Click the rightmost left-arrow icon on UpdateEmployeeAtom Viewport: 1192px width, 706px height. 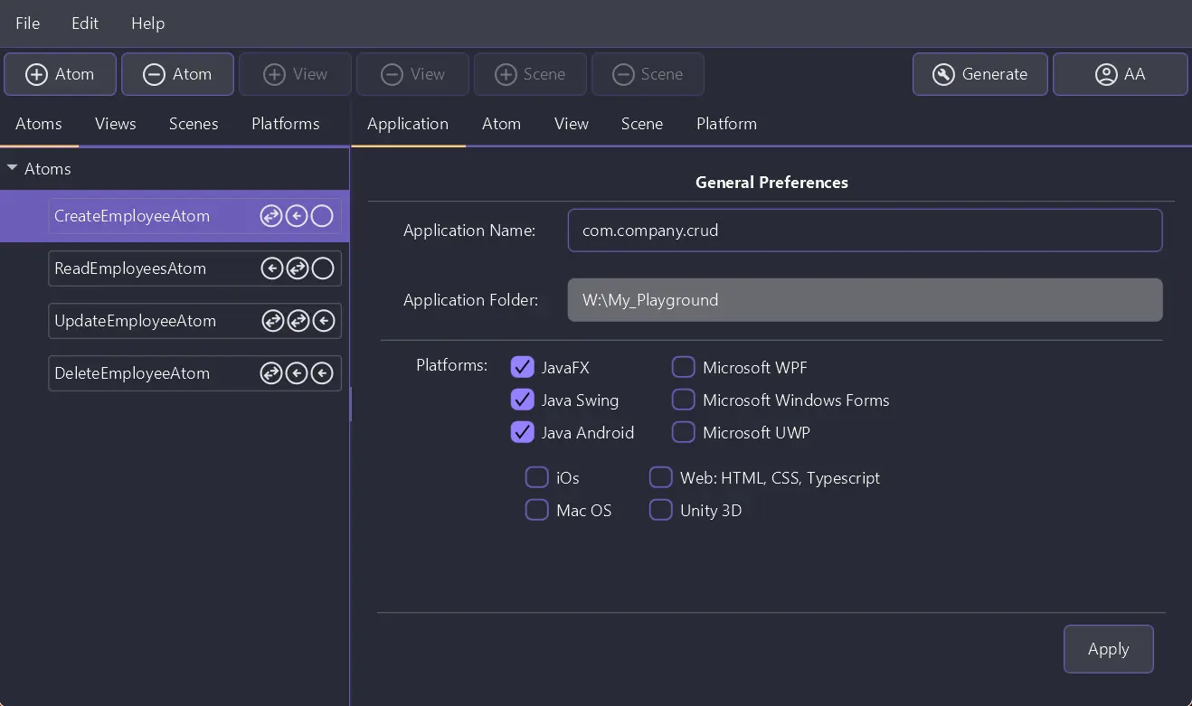[323, 321]
